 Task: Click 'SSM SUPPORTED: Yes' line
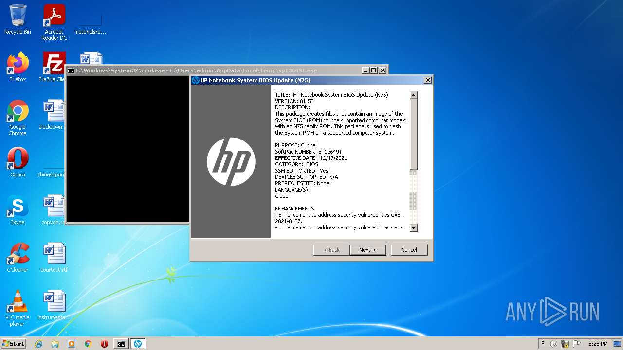click(x=302, y=171)
